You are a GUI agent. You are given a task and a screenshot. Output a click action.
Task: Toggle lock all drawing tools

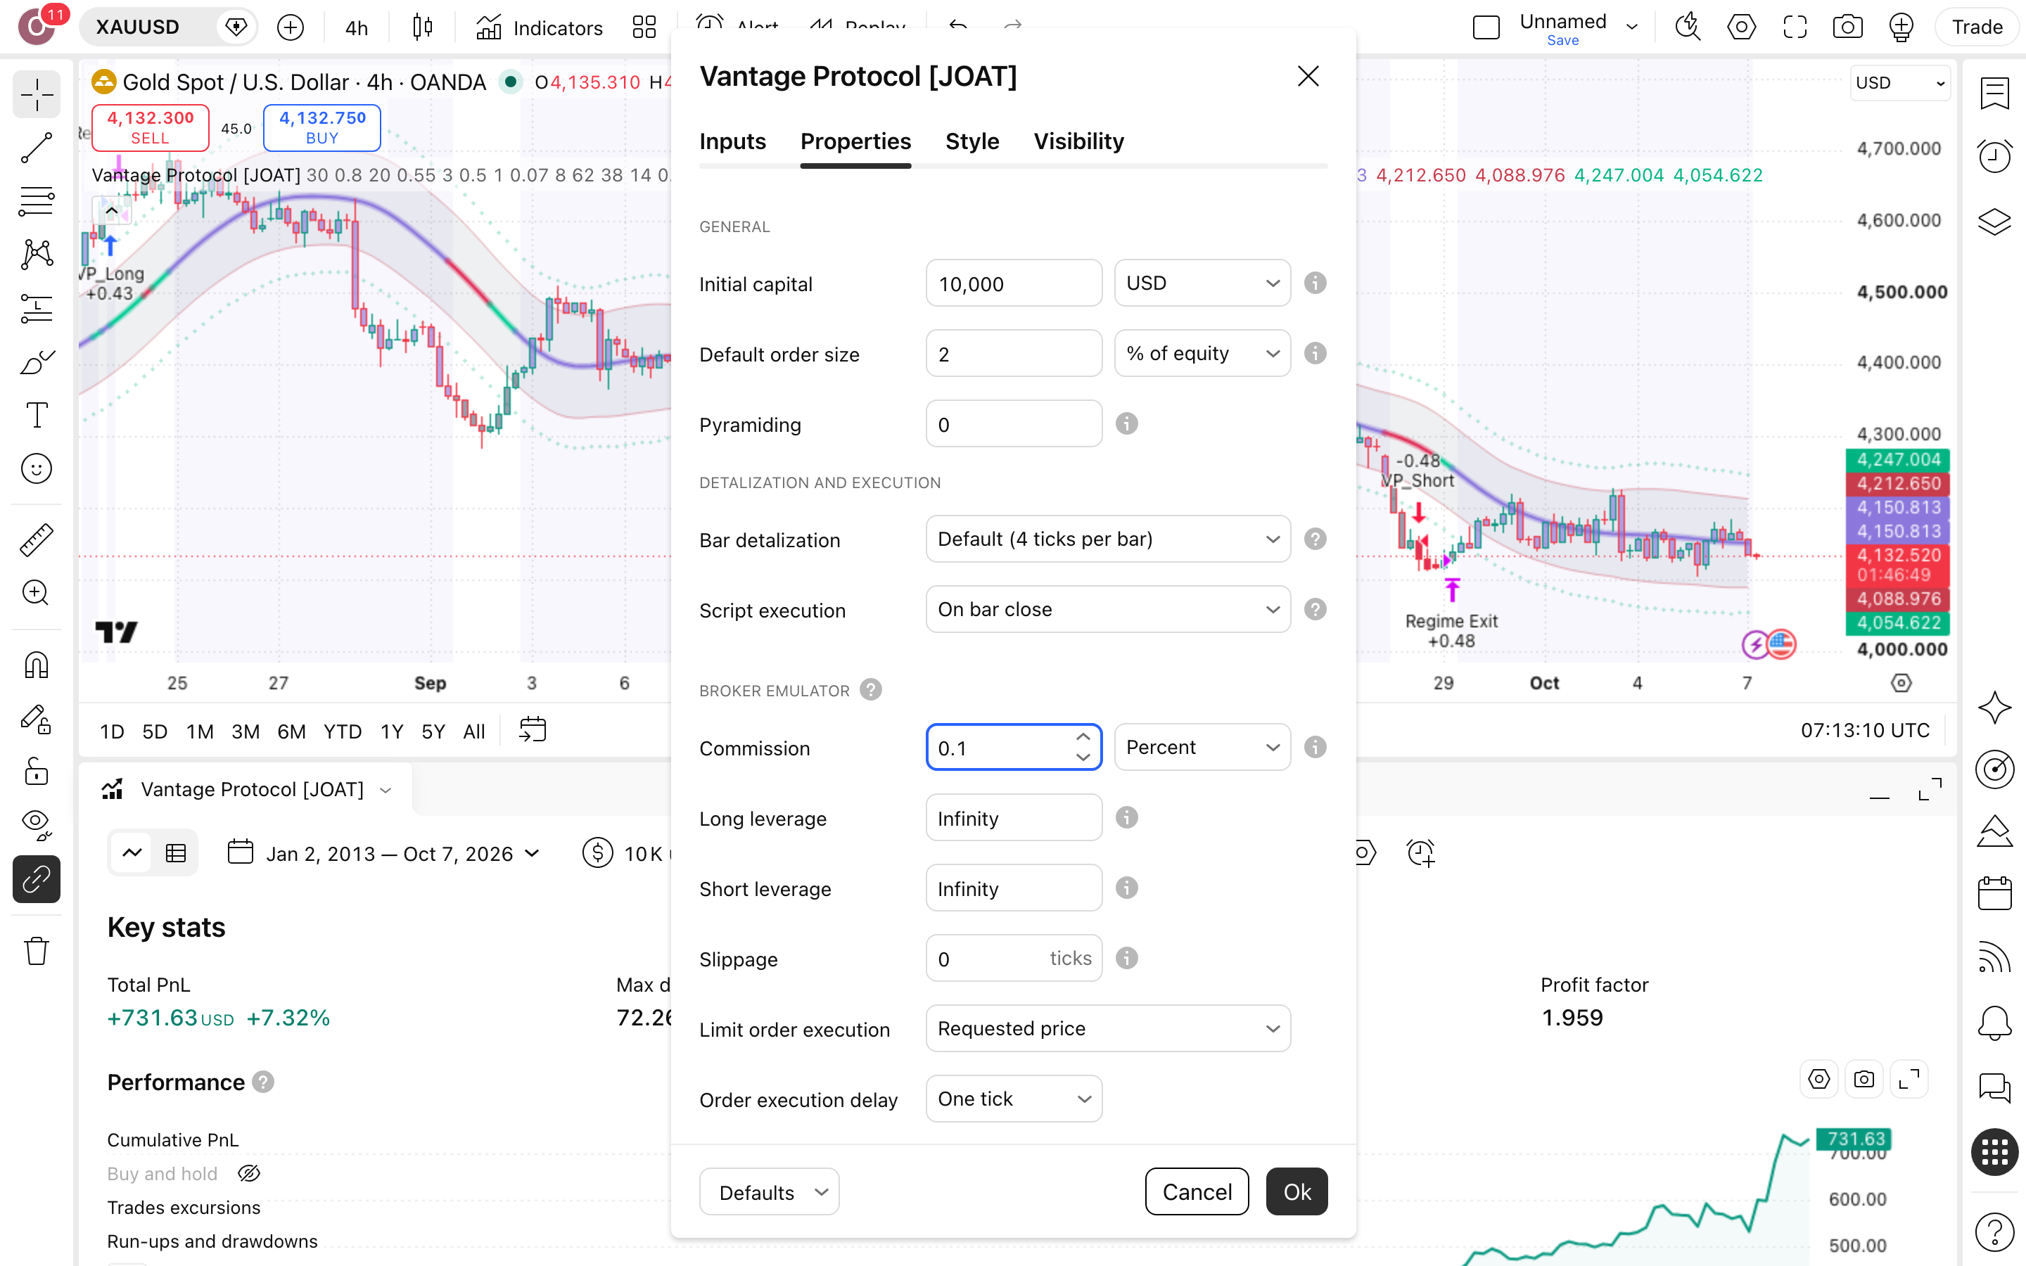point(37,771)
